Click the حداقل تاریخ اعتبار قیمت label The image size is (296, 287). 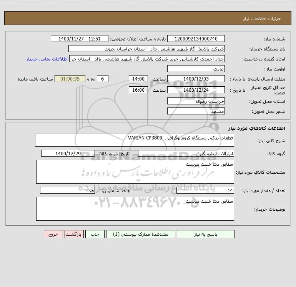click(x=268, y=90)
